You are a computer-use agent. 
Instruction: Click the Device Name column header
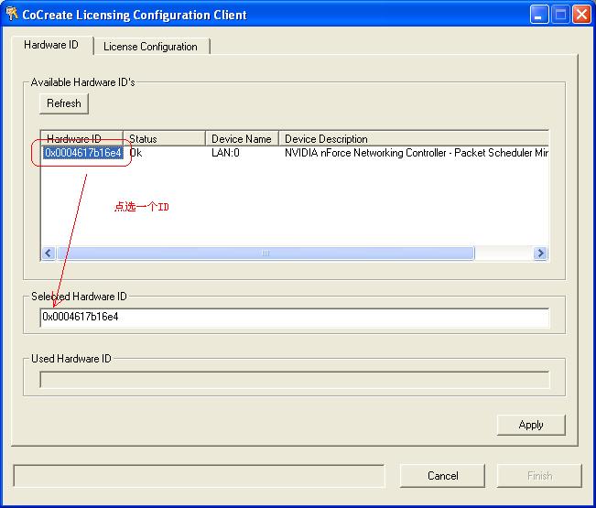coord(242,138)
